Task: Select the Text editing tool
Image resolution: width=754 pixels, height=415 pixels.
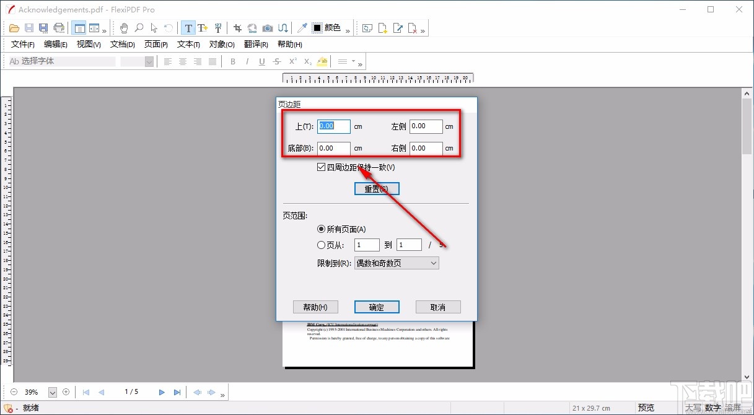Action: point(188,27)
